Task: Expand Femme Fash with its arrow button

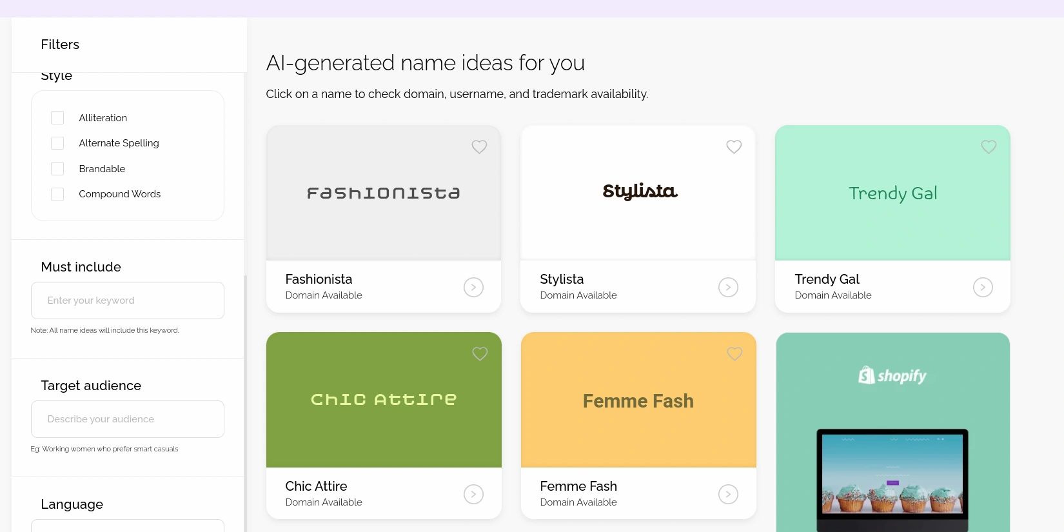Action: coord(728,494)
